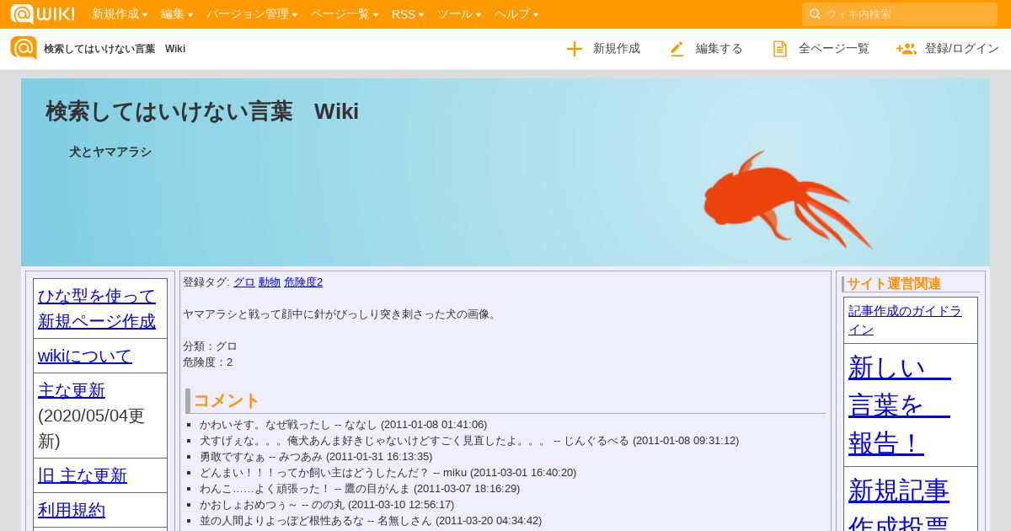Open 主な更新 sidebar link
This screenshot has height=531, width=1011.
(72, 390)
